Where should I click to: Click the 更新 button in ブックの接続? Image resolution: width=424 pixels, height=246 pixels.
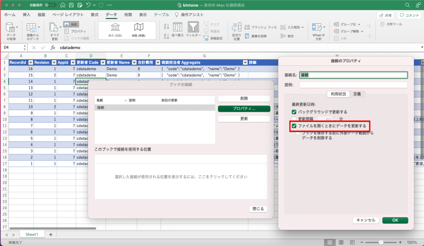[x=244, y=119]
